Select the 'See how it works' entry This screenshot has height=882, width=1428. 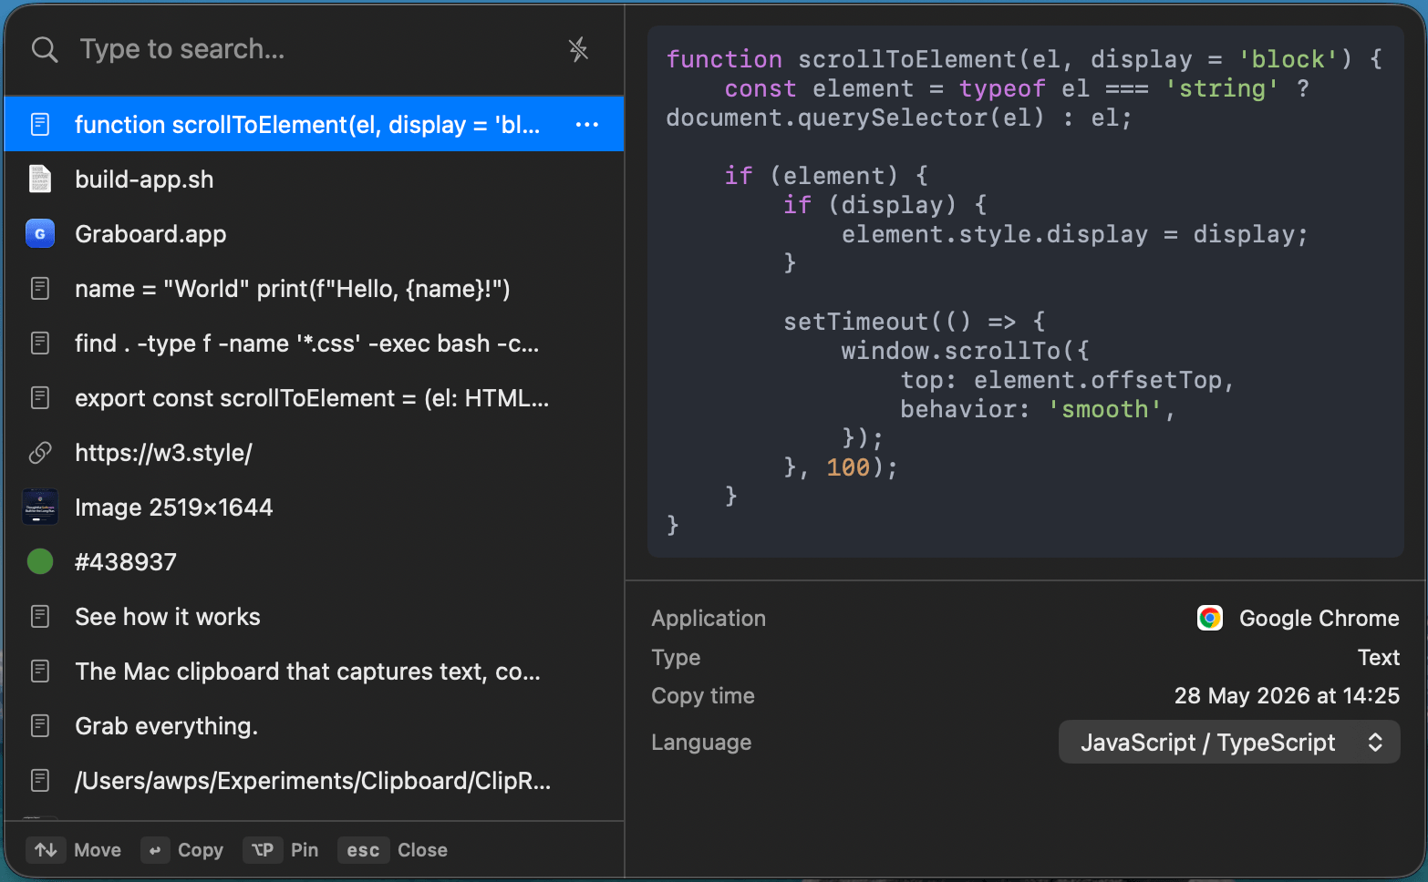click(314, 617)
